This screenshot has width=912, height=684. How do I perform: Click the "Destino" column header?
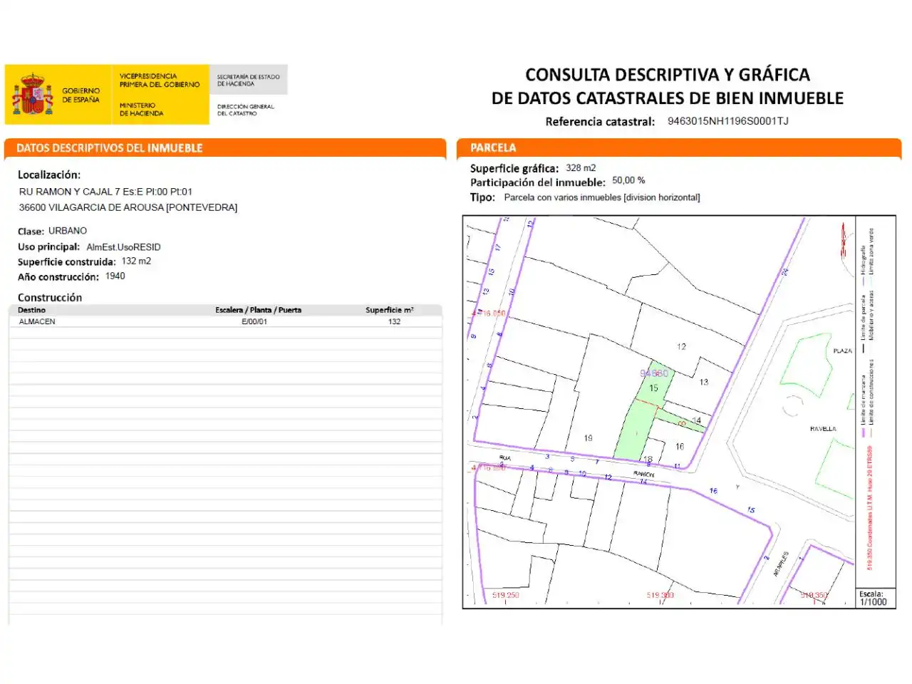coord(31,310)
